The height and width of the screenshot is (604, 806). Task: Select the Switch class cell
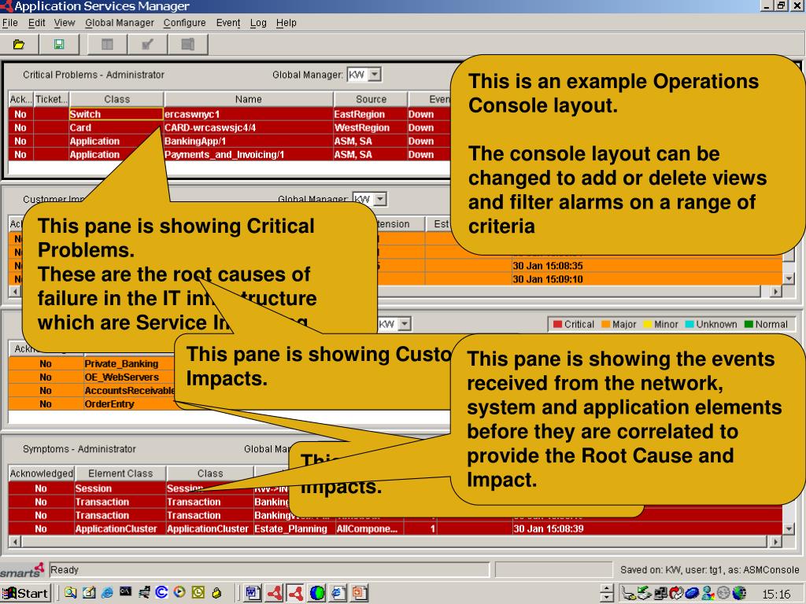[x=116, y=114]
